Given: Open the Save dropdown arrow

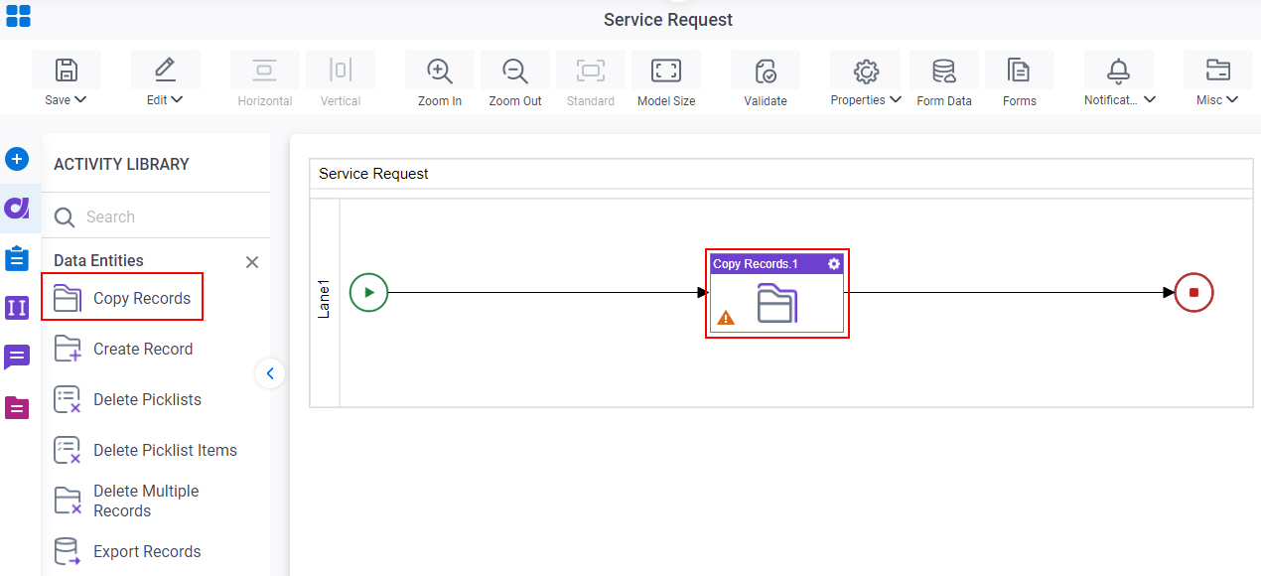Looking at the screenshot, I should click(x=81, y=99).
